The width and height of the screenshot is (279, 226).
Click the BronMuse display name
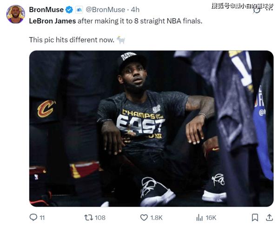[46, 10]
